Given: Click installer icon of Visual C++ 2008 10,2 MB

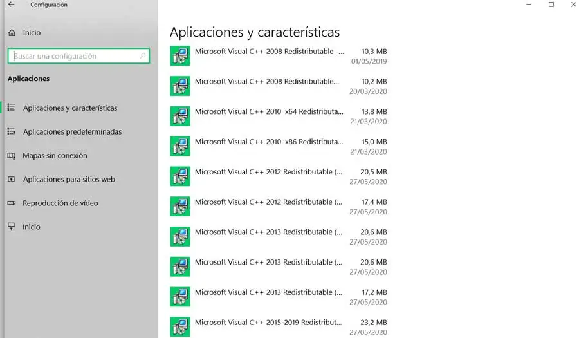Looking at the screenshot, I should pyautogui.click(x=180, y=86).
